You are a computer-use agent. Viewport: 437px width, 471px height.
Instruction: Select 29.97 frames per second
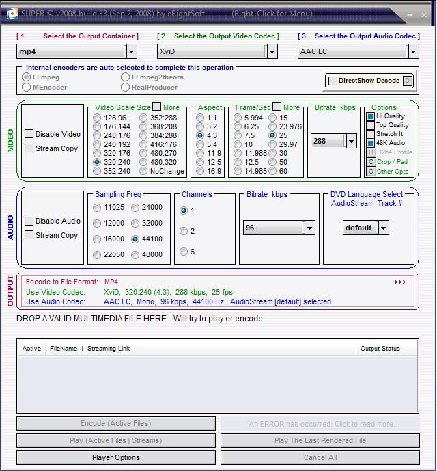click(272, 144)
